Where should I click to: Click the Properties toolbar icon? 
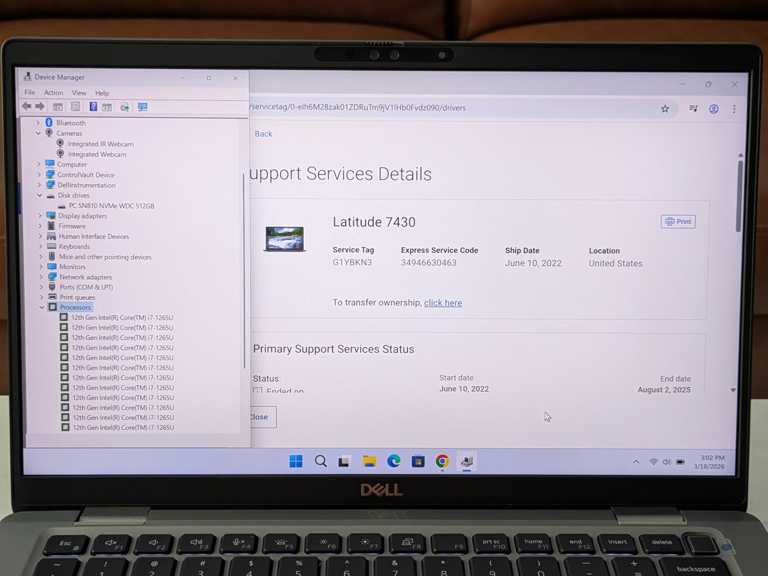click(x=75, y=106)
